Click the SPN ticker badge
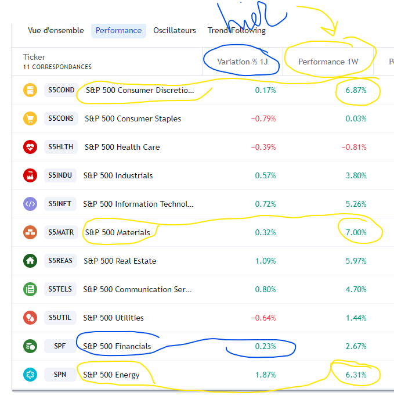Image resolution: width=394 pixels, height=417 pixels. pos(60,375)
